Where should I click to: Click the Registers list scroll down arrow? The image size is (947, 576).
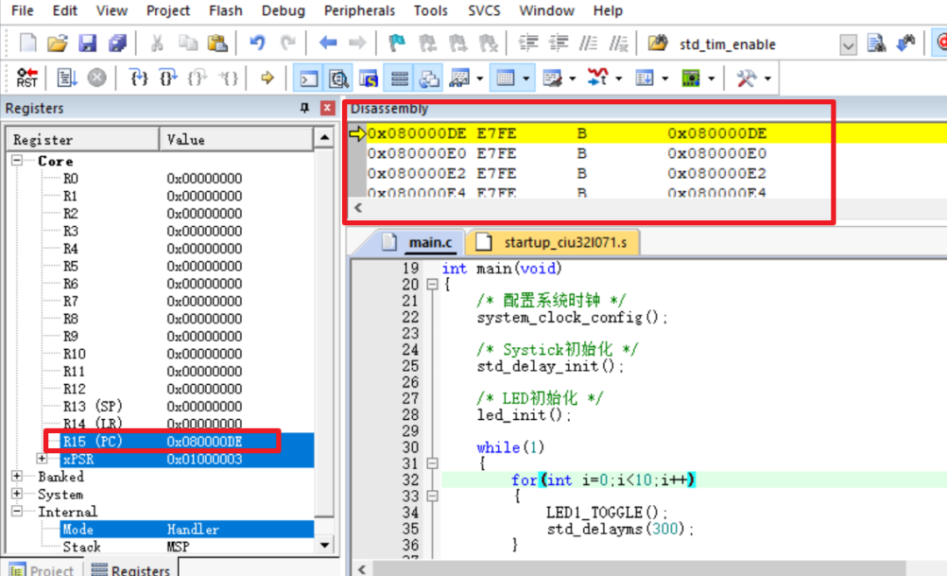click(x=324, y=545)
